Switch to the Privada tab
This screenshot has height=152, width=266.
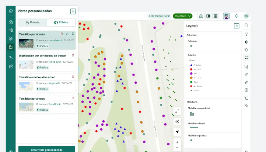[32, 23]
